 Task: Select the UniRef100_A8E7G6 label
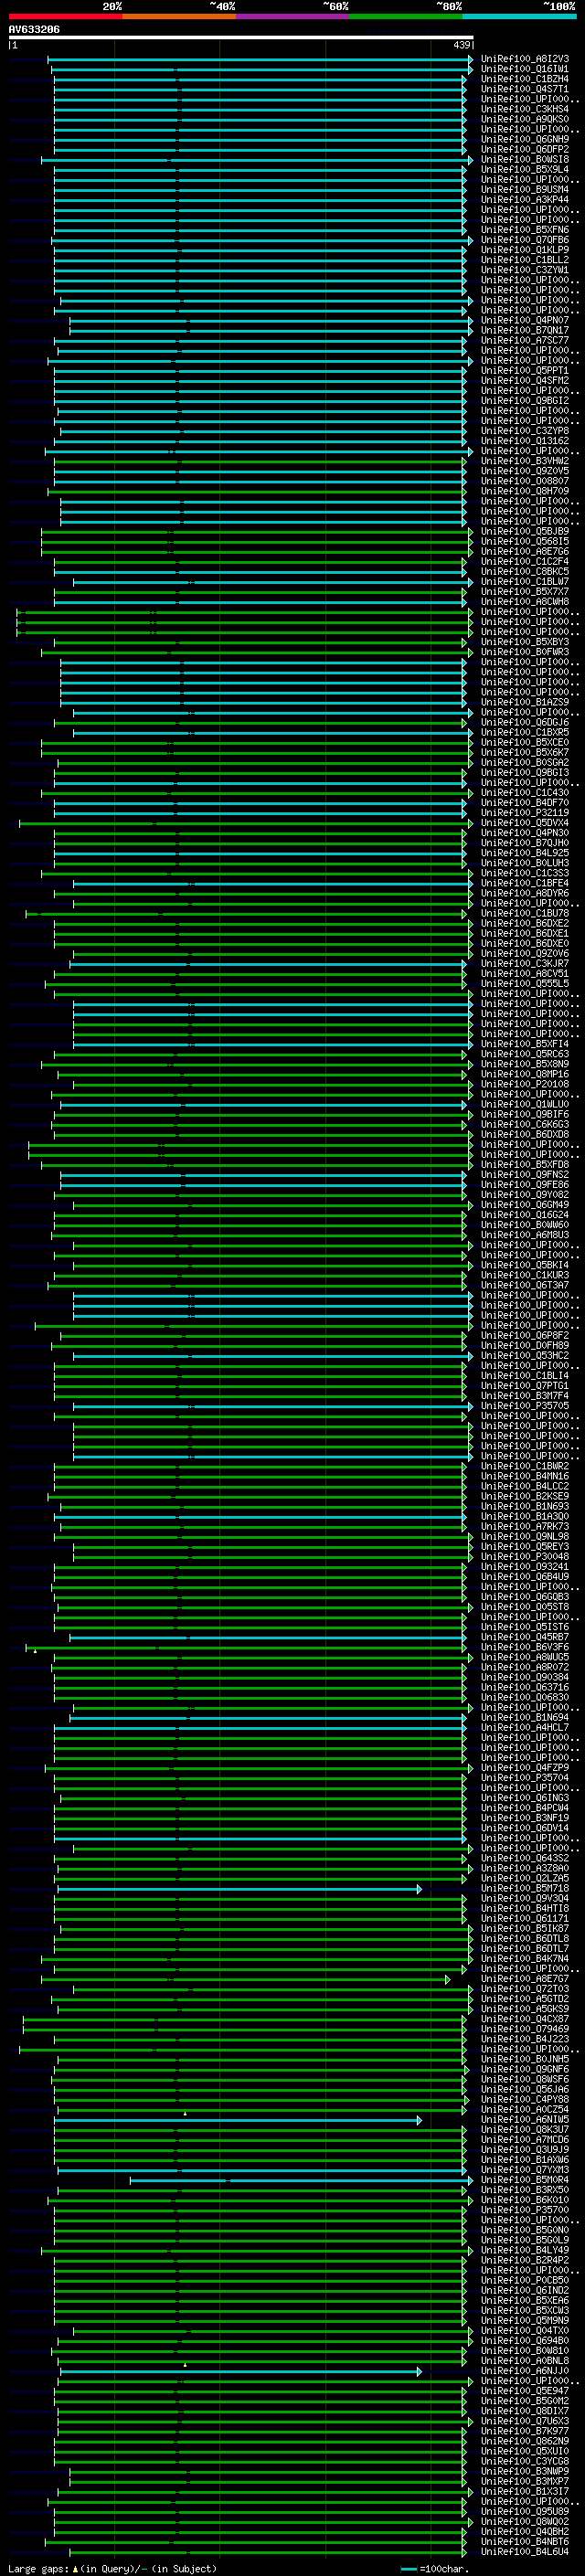tap(524, 551)
